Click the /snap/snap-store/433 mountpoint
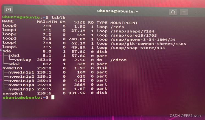The image size is (205, 120). pos(137,48)
